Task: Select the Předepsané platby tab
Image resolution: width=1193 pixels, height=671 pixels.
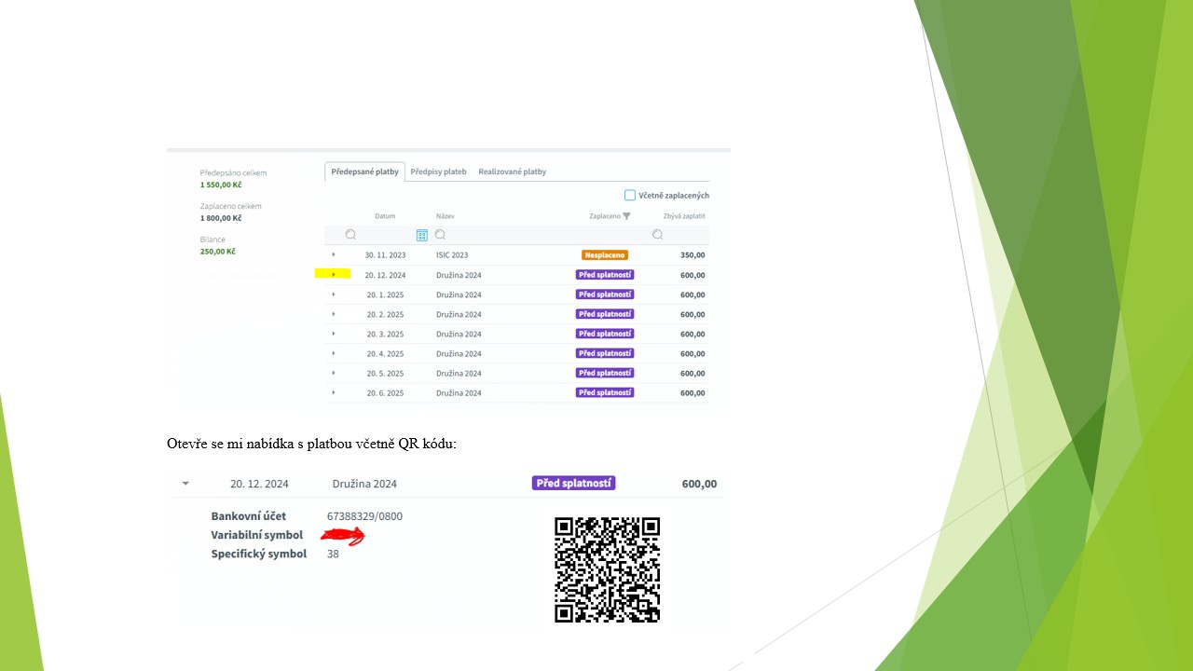Action: coord(365,171)
